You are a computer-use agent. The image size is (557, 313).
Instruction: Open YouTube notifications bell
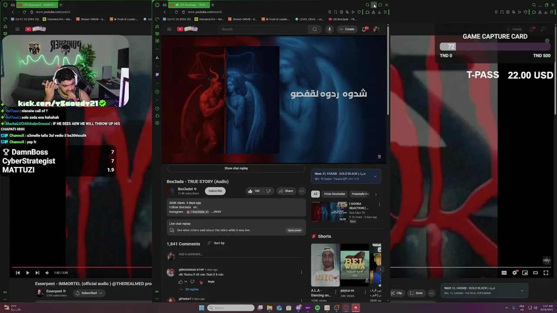364,29
